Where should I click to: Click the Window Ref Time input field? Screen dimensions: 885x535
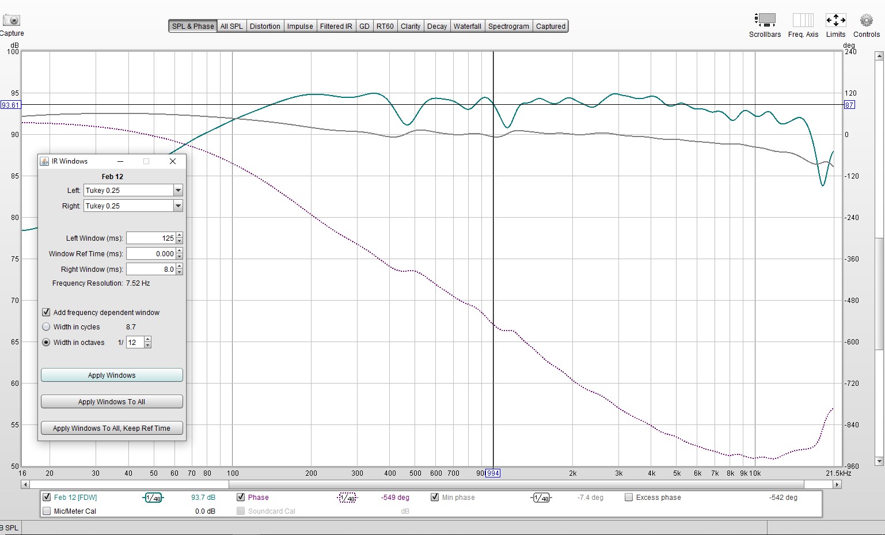151,253
